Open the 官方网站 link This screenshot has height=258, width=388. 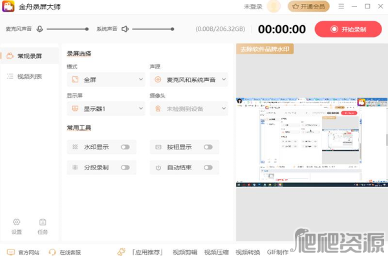(29, 252)
